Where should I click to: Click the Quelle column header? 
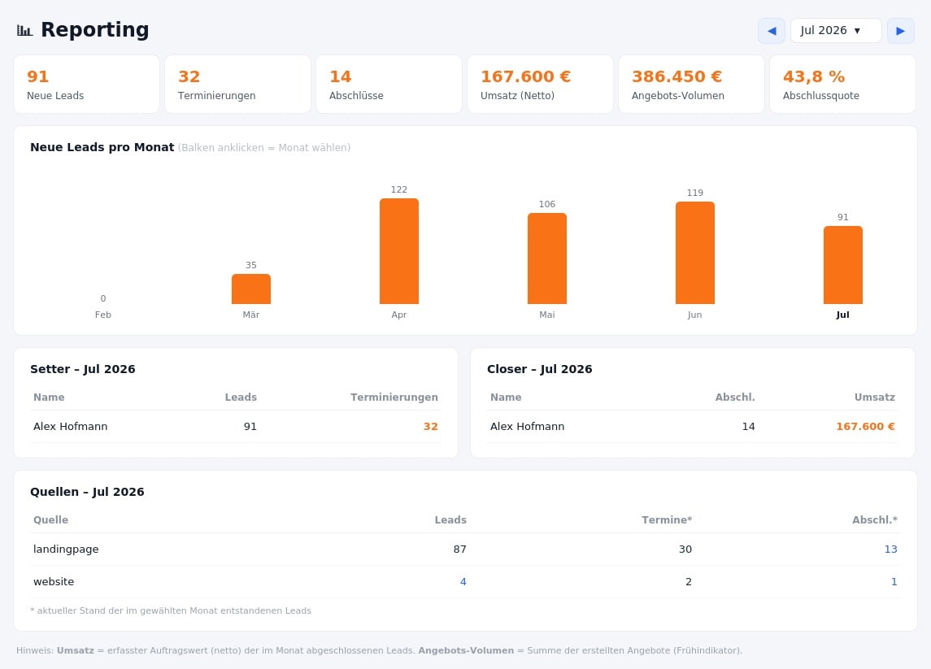pyautogui.click(x=50, y=520)
